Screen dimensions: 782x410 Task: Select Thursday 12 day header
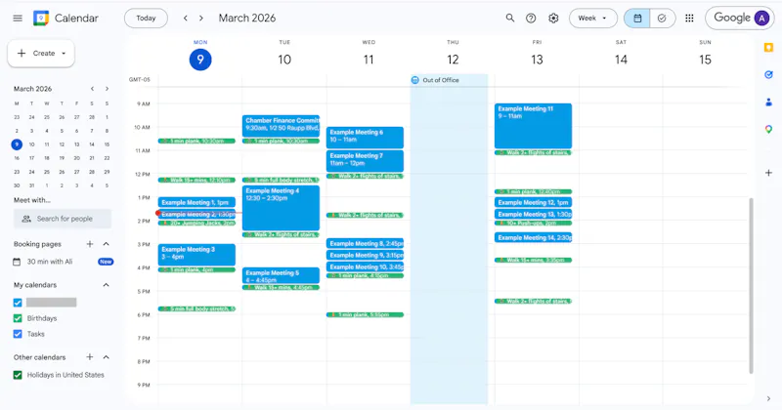click(x=453, y=60)
